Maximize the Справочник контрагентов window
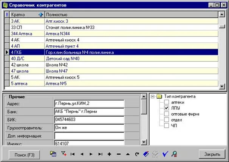The height and width of the screenshot is (162, 229). coord(217,5)
